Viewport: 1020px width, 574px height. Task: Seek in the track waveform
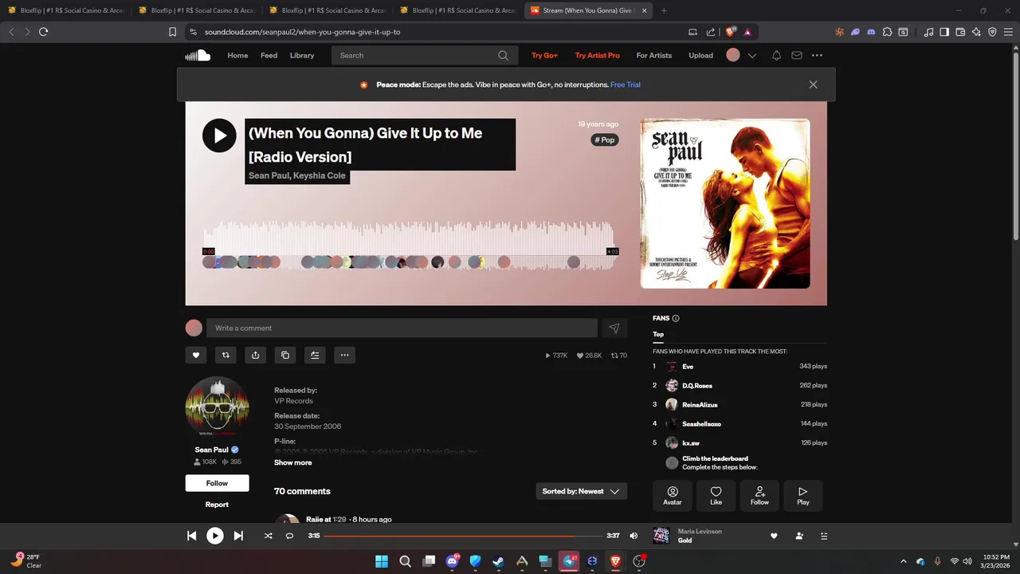(410, 246)
